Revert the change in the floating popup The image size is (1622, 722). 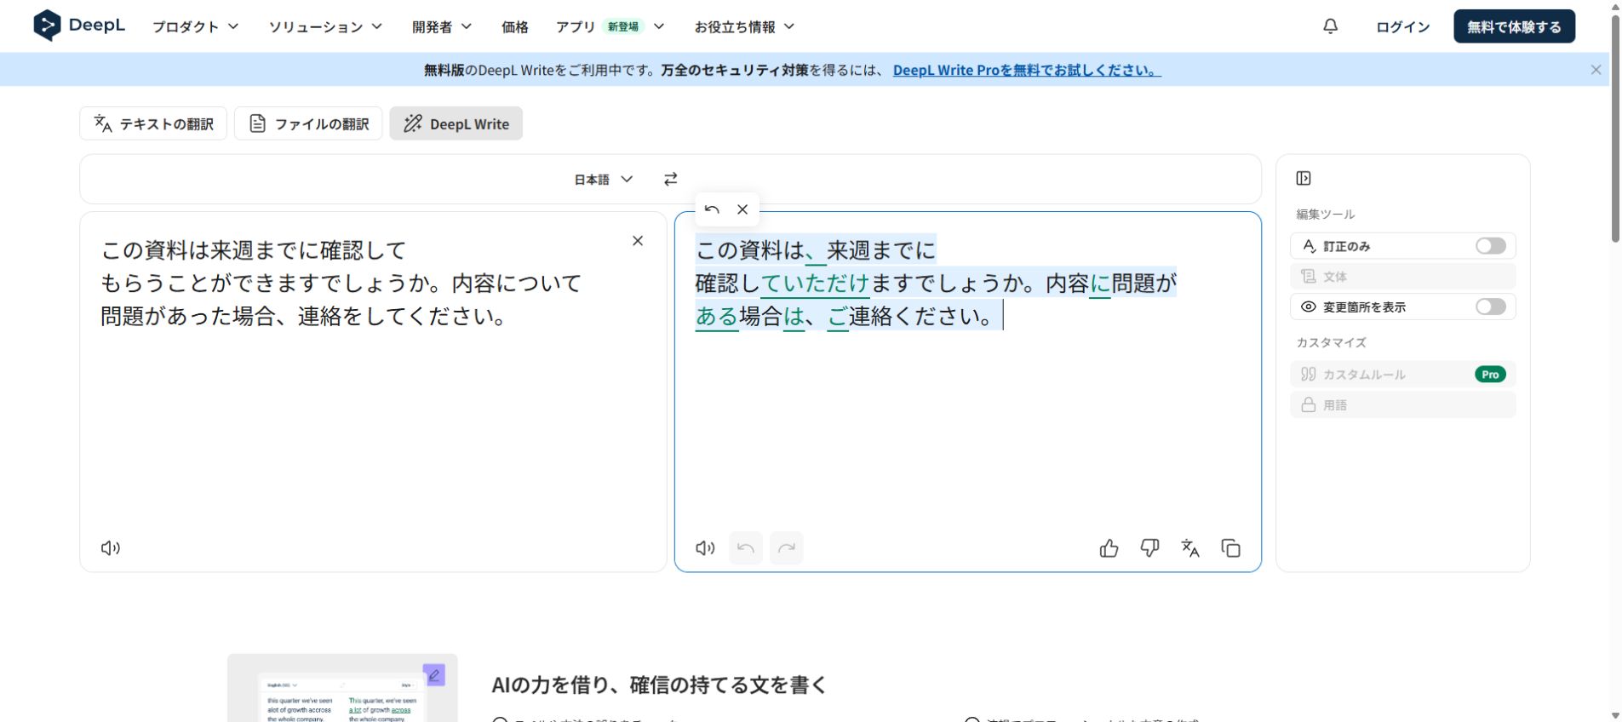click(x=712, y=209)
